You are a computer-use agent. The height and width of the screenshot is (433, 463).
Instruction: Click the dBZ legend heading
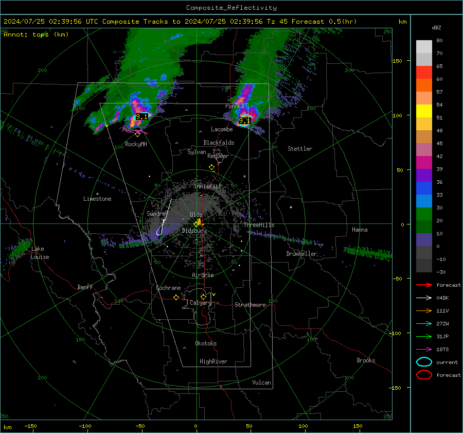436,27
